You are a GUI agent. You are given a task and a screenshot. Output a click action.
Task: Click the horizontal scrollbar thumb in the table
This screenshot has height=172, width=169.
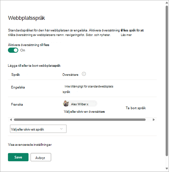(80, 120)
